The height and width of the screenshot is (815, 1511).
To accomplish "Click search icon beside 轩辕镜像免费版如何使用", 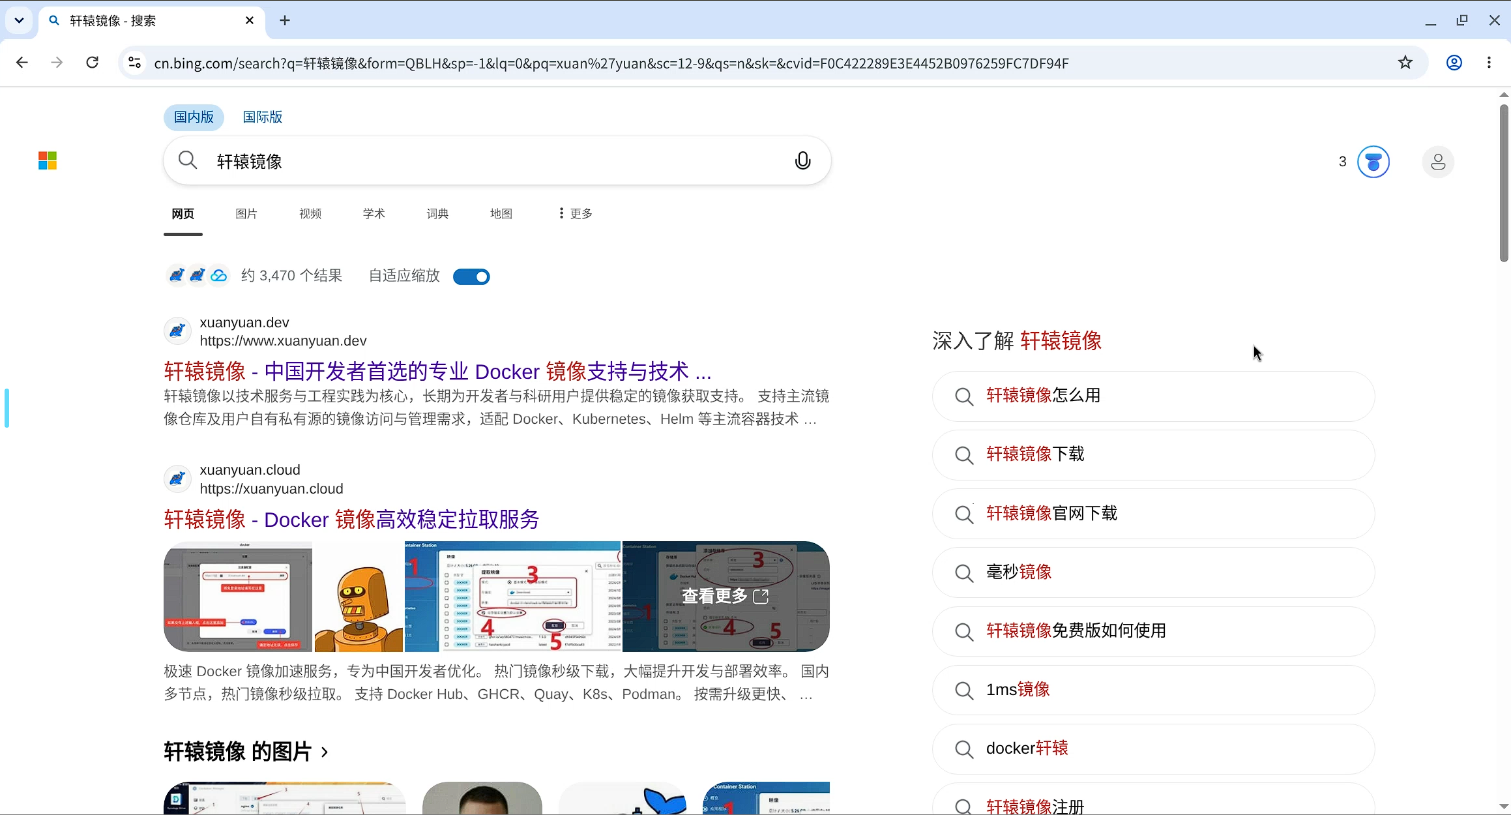I will point(964,631).
